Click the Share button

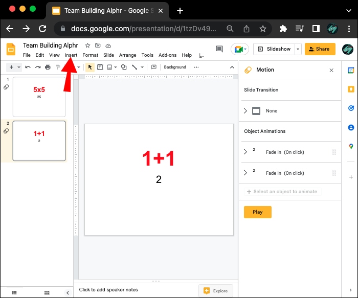[x=320, y=49]
